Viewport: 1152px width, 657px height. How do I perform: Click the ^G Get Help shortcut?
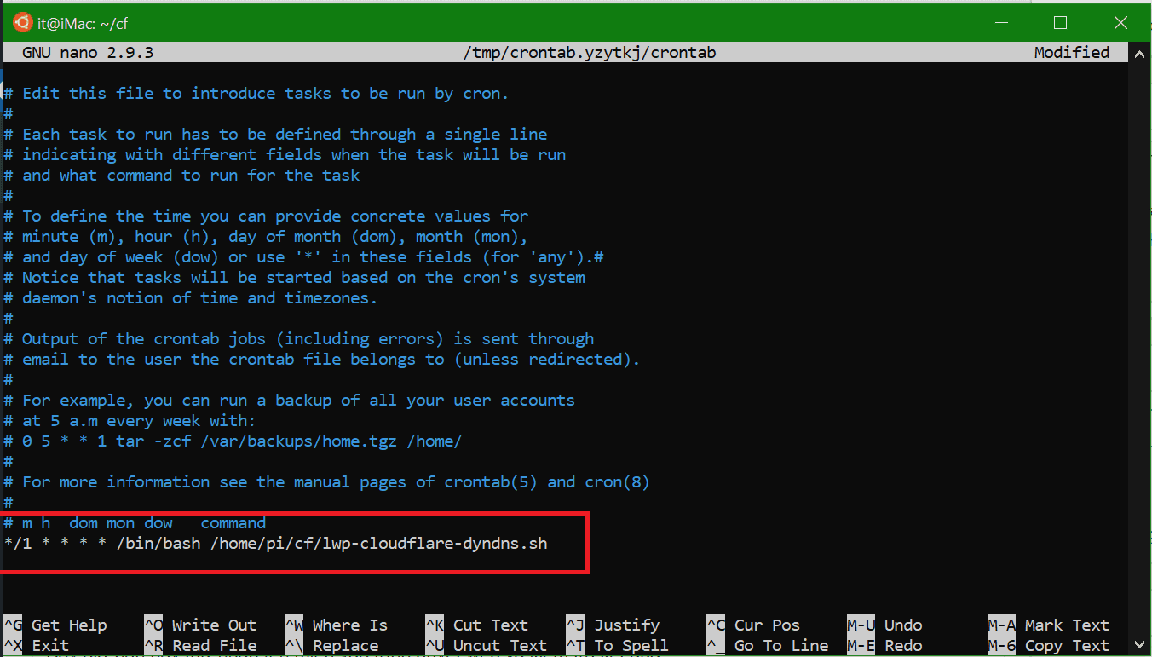pyautogui.click(x=55, y=625)
